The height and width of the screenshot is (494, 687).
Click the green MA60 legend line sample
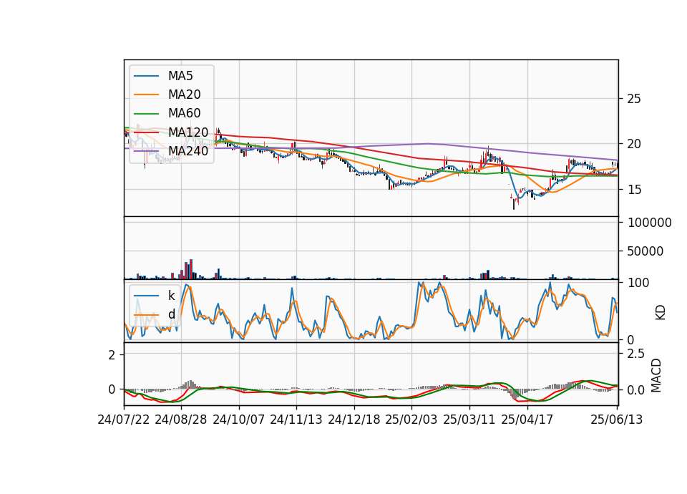(146, 114)
